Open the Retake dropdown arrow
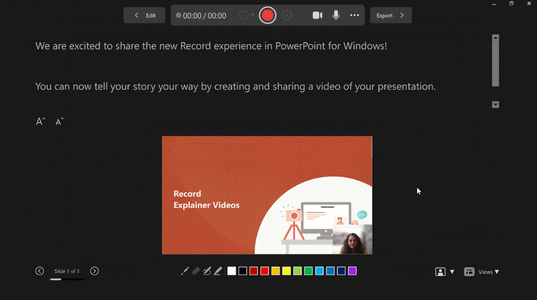This screenshot has width=537, height=300. [x=253, y=15]
